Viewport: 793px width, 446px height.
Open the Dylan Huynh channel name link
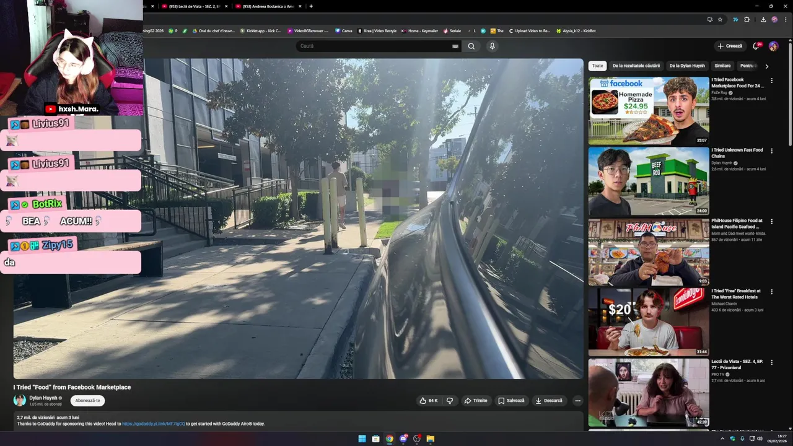[x=43, y=398]
